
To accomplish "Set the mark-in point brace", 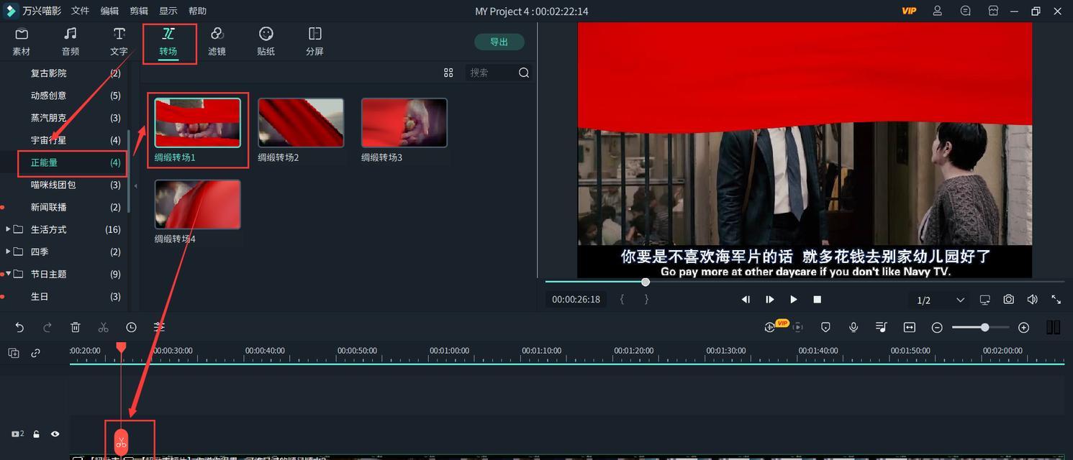I will 622,300.
